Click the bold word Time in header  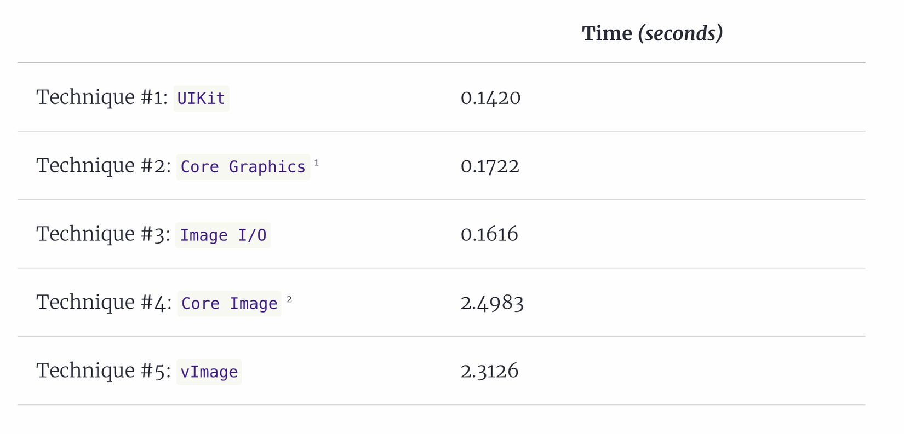(607, 34)
